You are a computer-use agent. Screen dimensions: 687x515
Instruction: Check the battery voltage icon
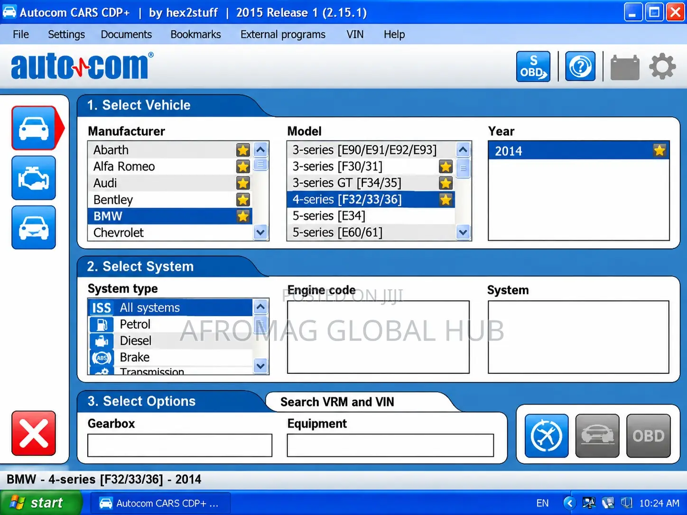pos(624,67)
